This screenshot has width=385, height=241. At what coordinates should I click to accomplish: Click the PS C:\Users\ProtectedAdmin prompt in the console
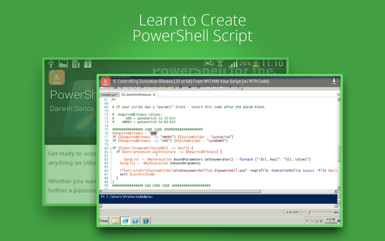point(127,197)
